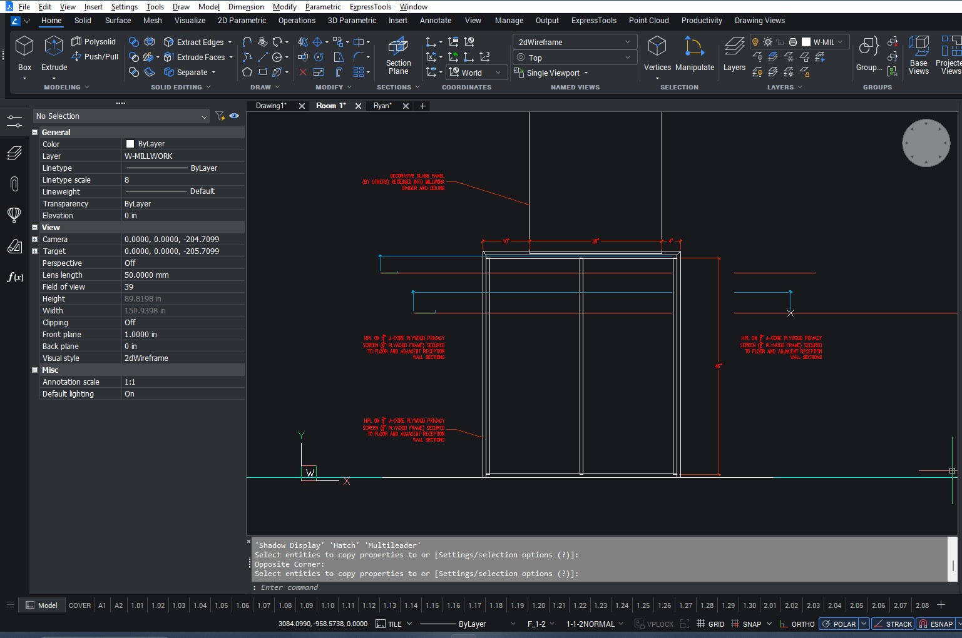Click the Manipulate tool

point(694,54)
